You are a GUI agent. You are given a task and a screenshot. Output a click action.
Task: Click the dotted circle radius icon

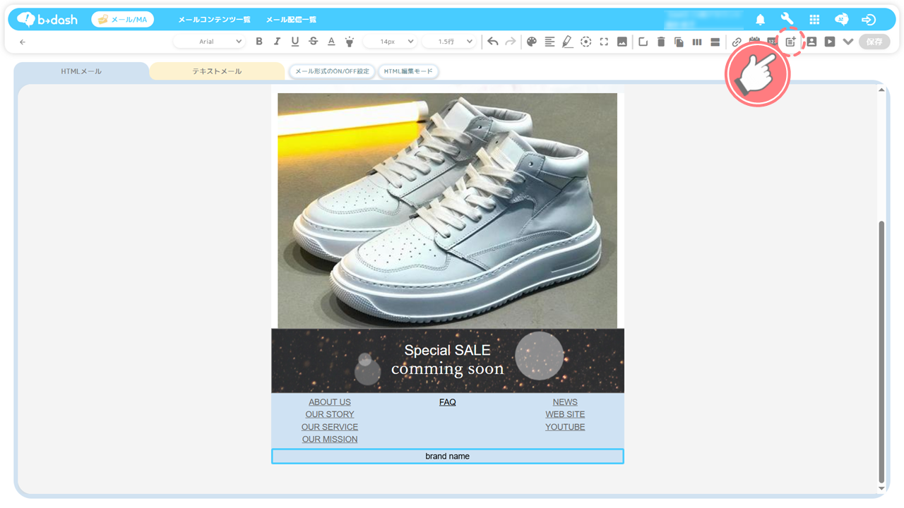(x=585, y=42)
